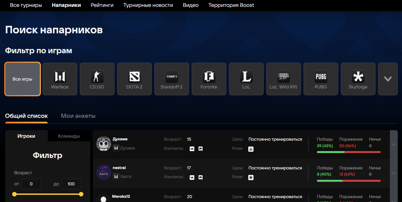Click the maximum age slider handle
The image size is (402, 202).
pyautogui.click(x=81, y=194)
